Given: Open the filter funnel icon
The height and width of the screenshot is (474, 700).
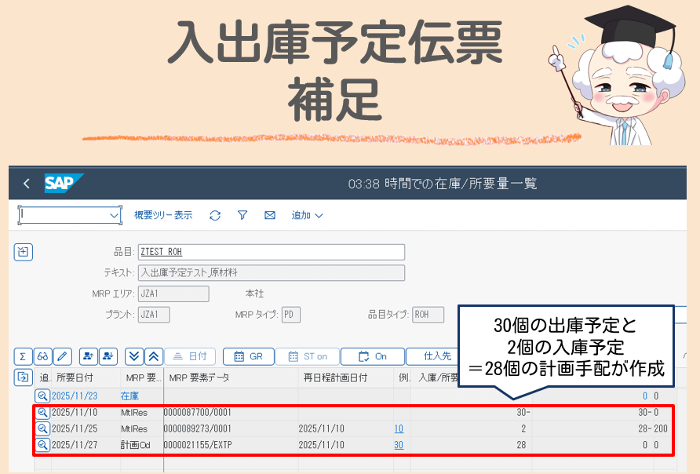Looking at the screenshot, I should (242, 215).
